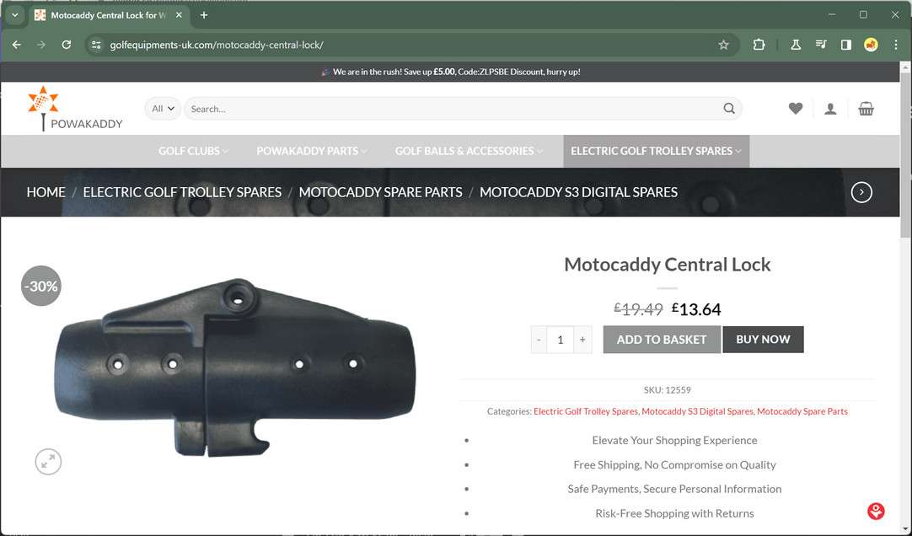Viewport: 912px width, 536px height.
Task: Open Chrome three-dot menu
Action: point(896,45)
